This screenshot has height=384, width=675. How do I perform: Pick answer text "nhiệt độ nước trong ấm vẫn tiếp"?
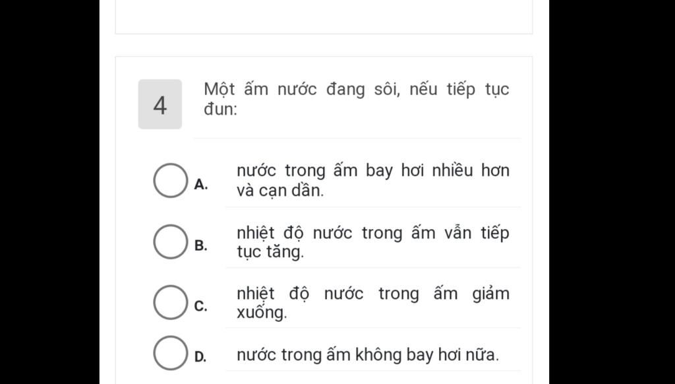[x=373, y=233]
